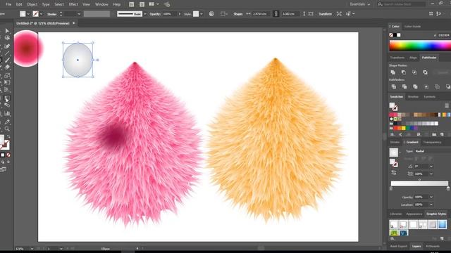
Task: Open the stroke color dropdown arrow
Action: (41, 14)
